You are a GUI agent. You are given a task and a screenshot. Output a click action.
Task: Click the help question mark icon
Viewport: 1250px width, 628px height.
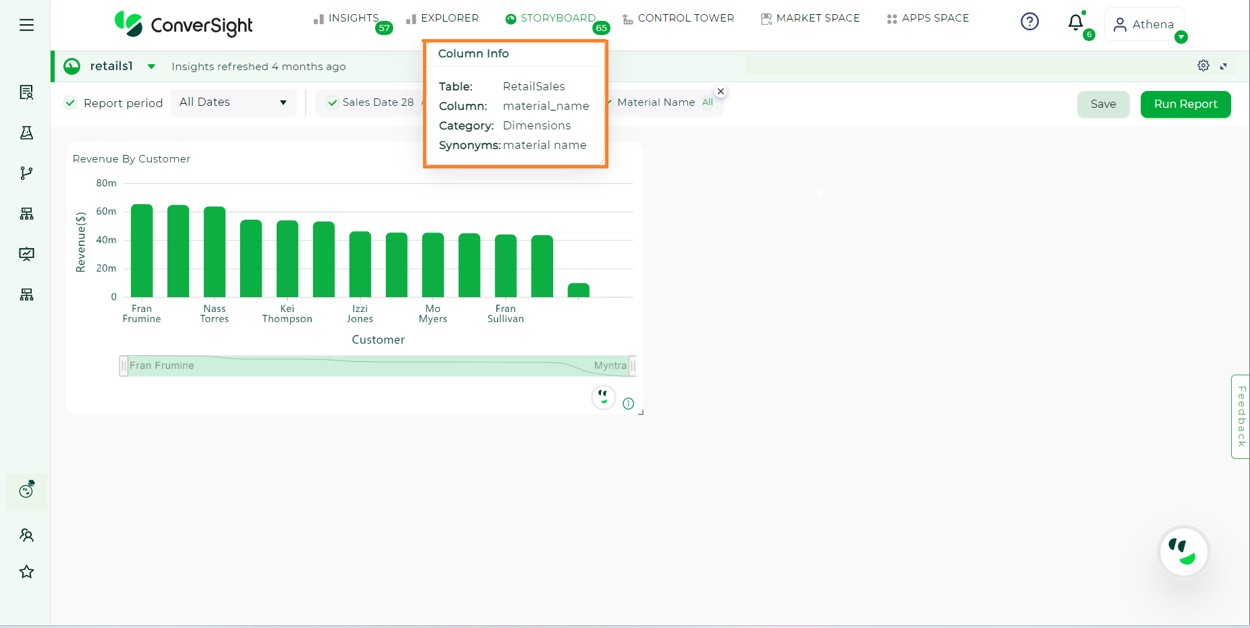click(1029, 22)
